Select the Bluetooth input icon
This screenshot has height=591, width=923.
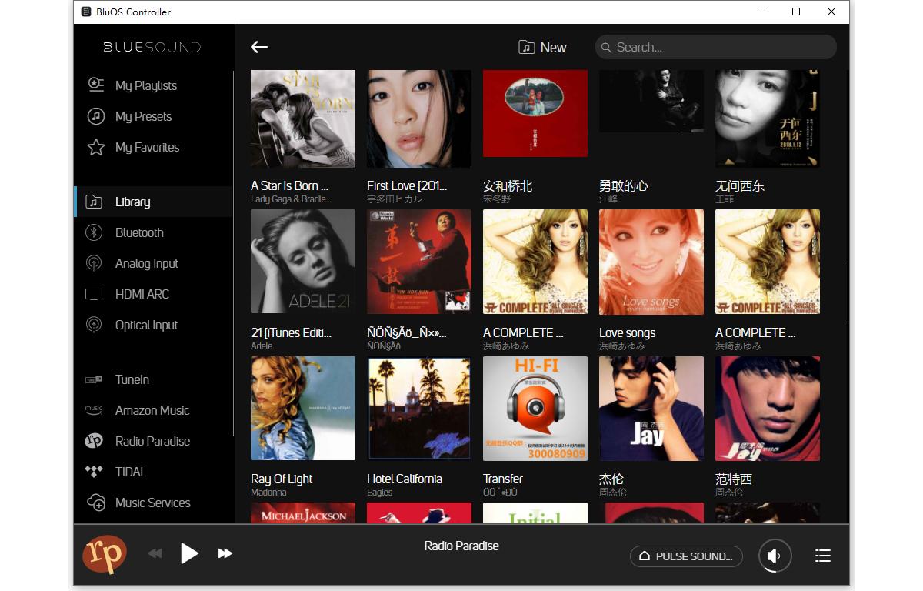point(94,232)
